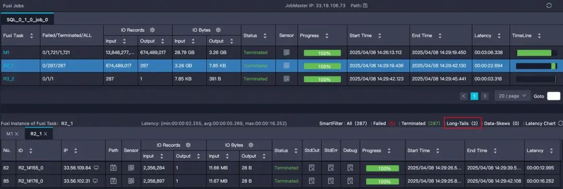Open the Path save icon beside JobMaster IP
This screenshot has width=563, height=189.
pos(365,6)
